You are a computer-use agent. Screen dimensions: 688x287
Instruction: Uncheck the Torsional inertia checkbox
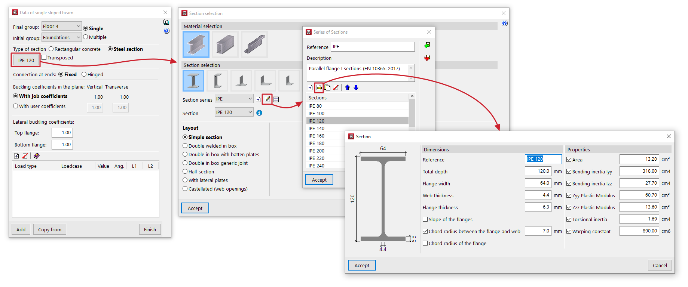pos(569,219)
